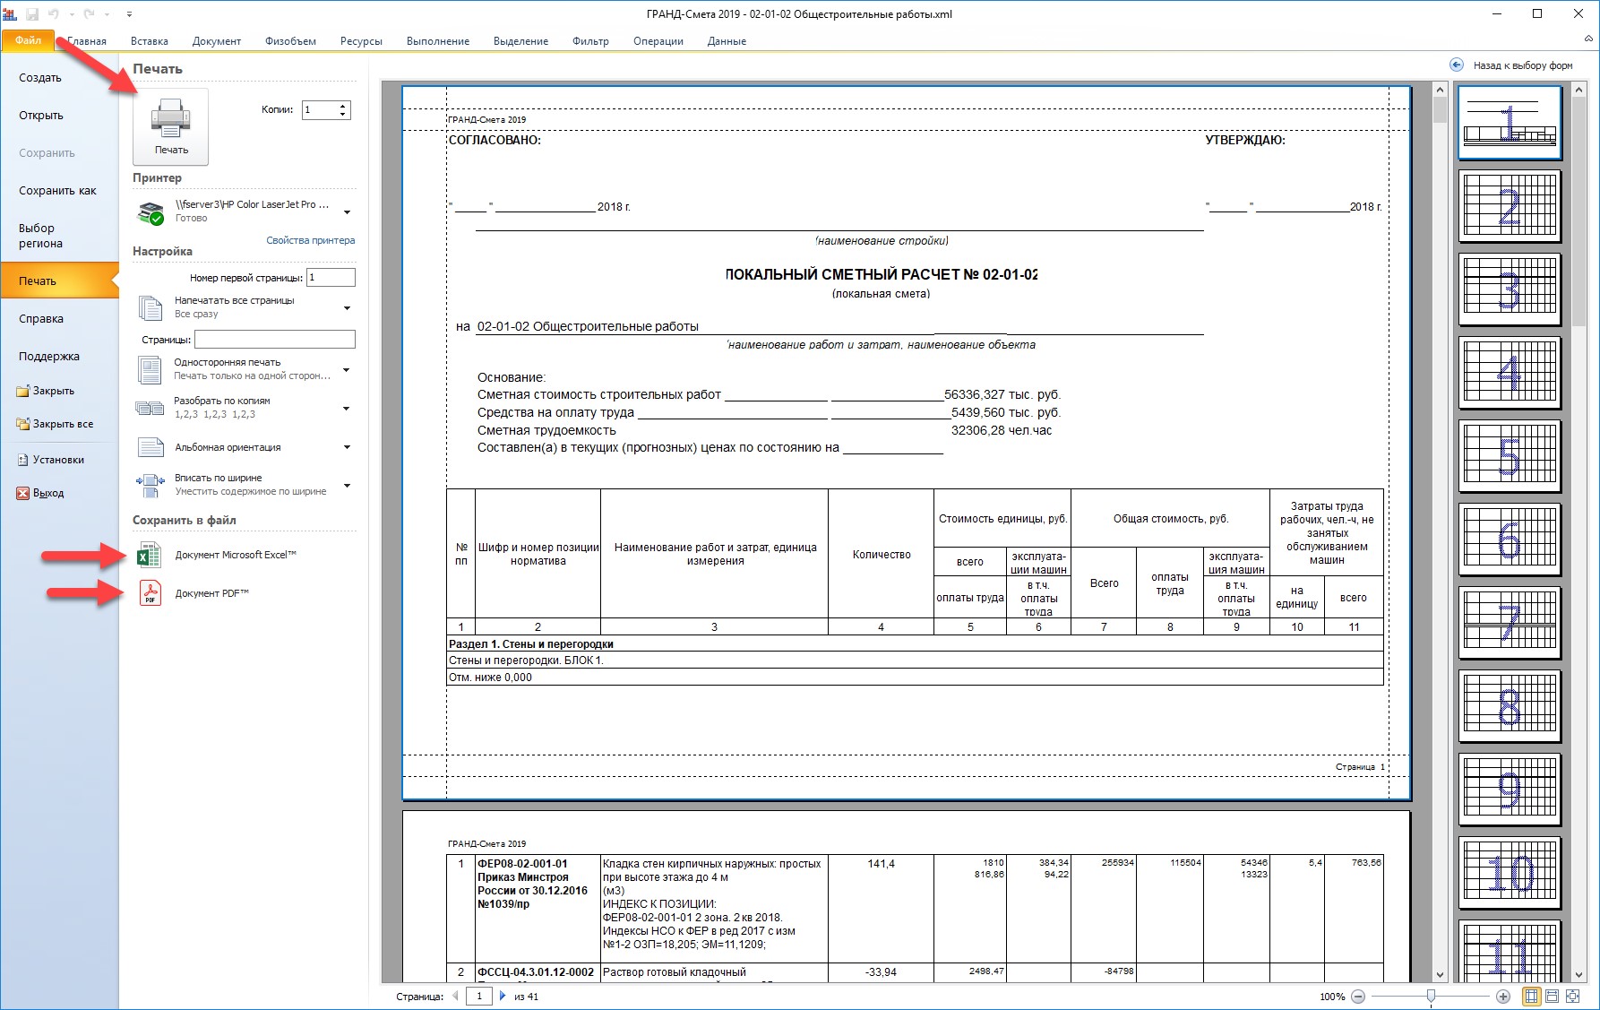Open the printer selection dropdown
Screen dimensions: 1600x1010
[x=347, y=212]
